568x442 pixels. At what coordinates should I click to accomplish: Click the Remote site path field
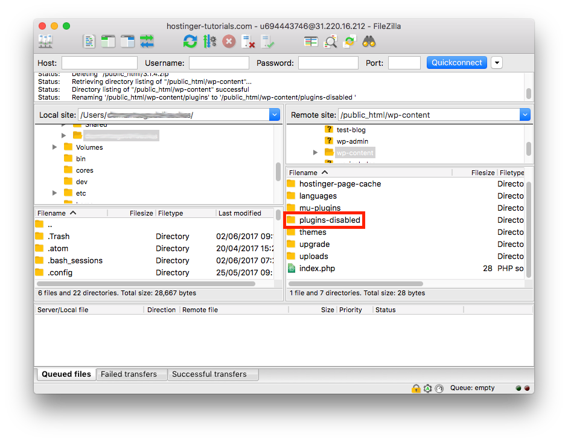point(429,115)
